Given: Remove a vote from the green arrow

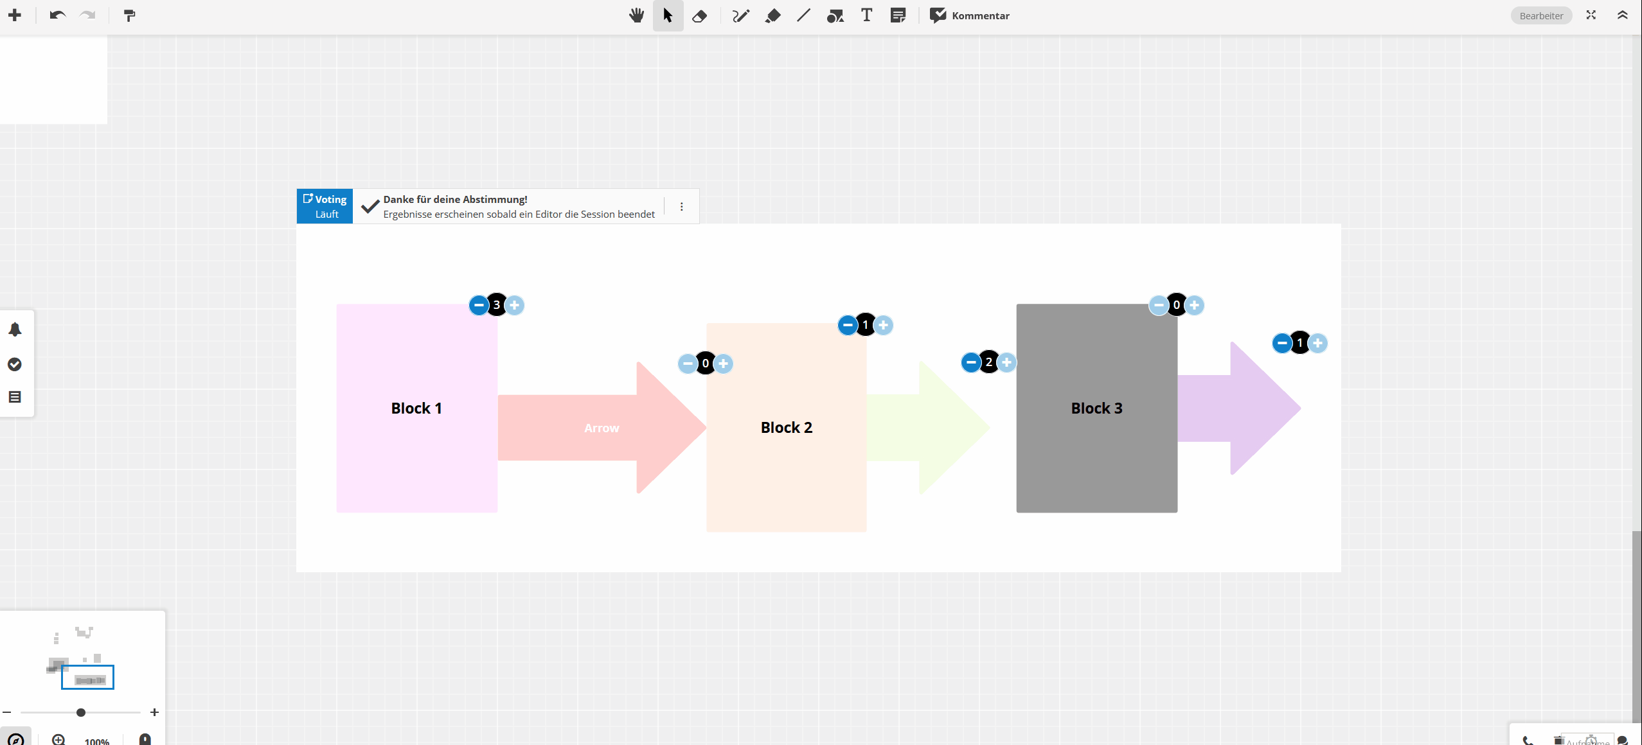Looking at the screenshot, I should (x=970, y=363).
